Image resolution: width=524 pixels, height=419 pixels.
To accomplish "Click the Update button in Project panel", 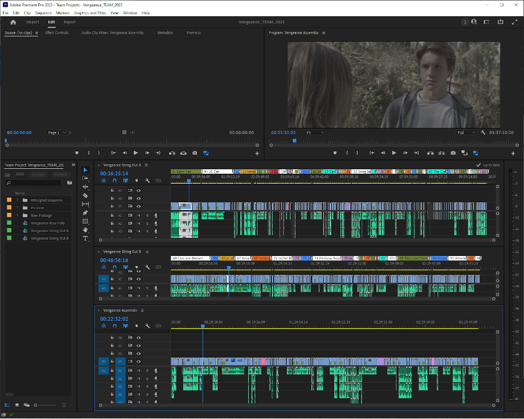I will pyautogui.click(x=38, y=174).
